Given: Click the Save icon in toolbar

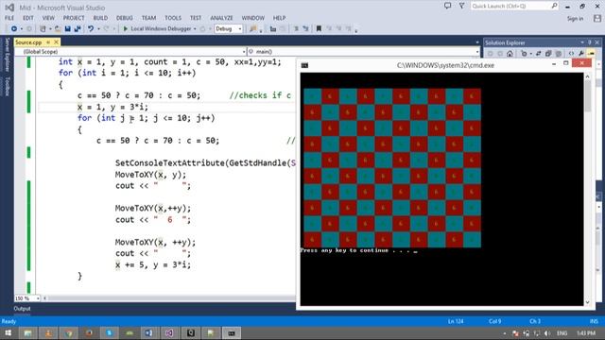Looking at the screenshot, I should pyautogui.click(x=67, y=29).
